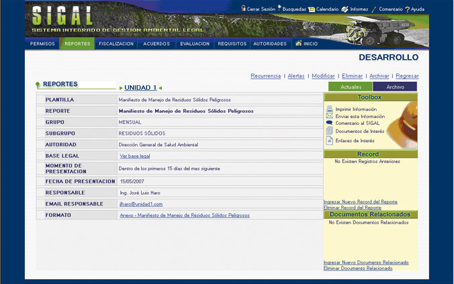
Task: Click the Calendario icon in header
Action: (312, 9)
